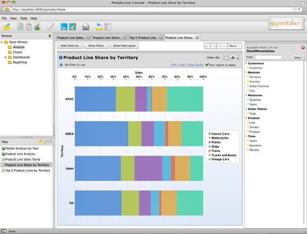This screenshot has height=234, width=307.
Task: Select the Reporting folder
Action: [x=19, y=62]
